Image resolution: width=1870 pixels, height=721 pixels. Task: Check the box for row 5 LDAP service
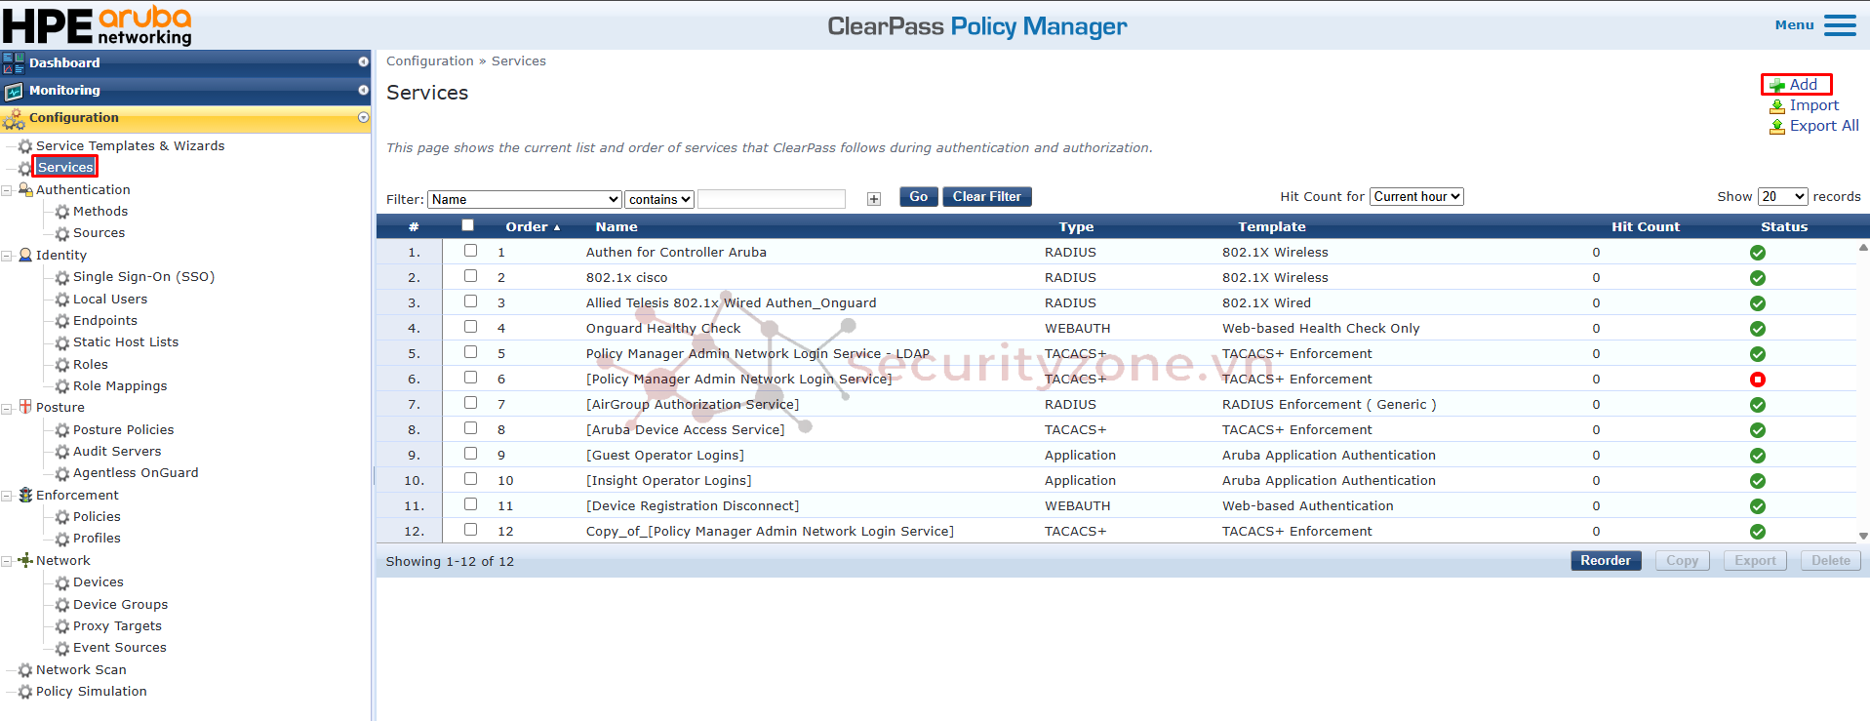tap(470, 352)
